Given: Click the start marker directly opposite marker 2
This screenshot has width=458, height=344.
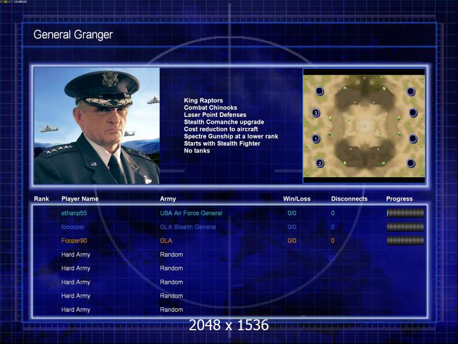Looking at the screenshot, I should click(x=410, y=163).
